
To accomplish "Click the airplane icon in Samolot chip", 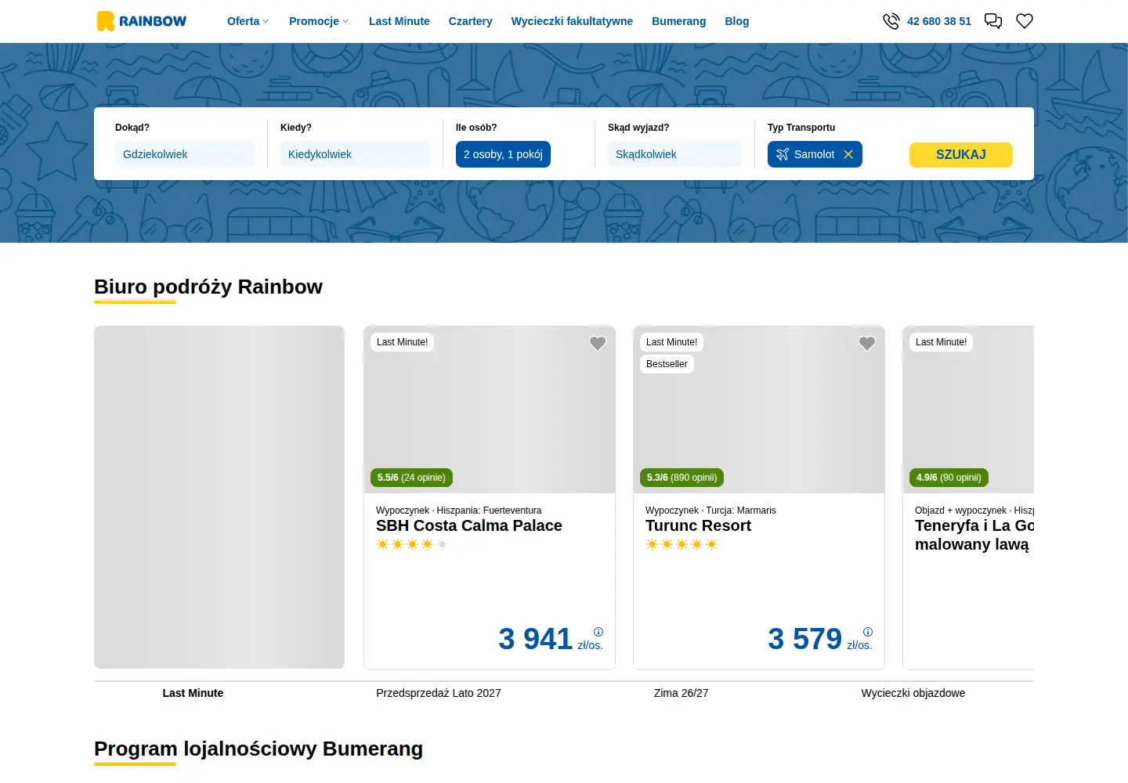I will click(x=782, y=154).
